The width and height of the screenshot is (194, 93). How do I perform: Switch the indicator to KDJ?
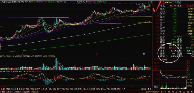coord(84,89)
